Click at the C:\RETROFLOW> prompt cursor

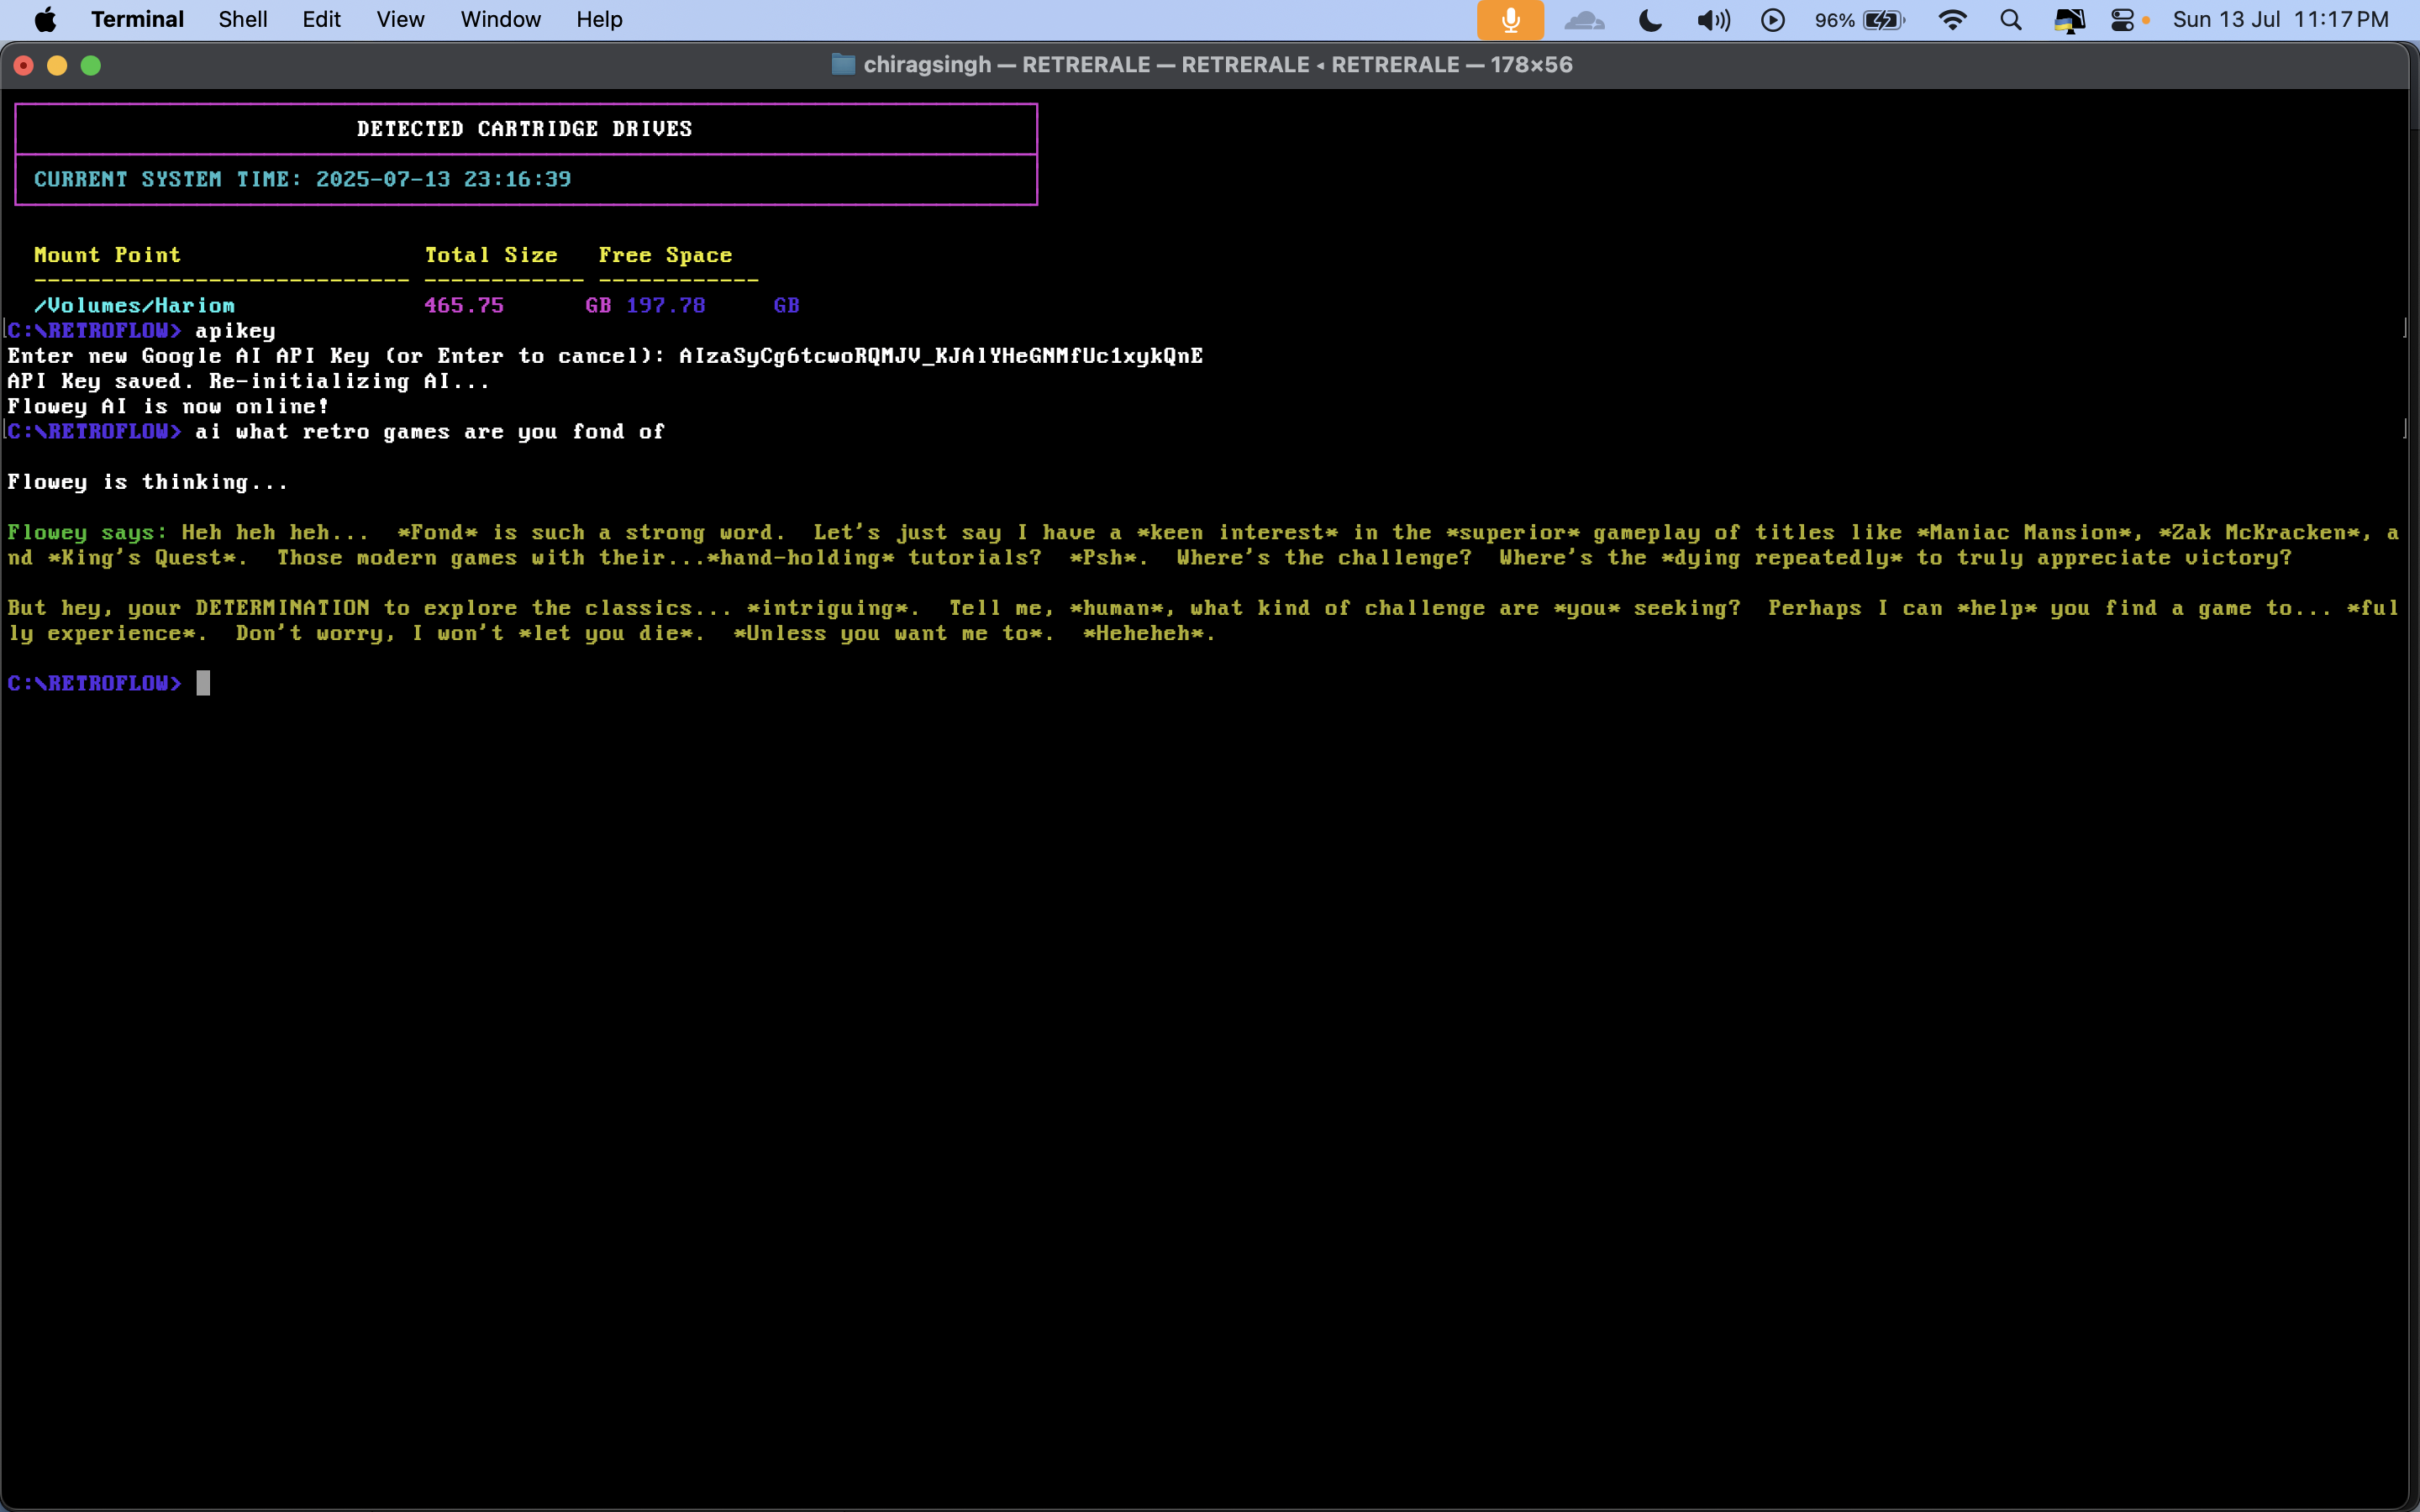coord(203,683)
